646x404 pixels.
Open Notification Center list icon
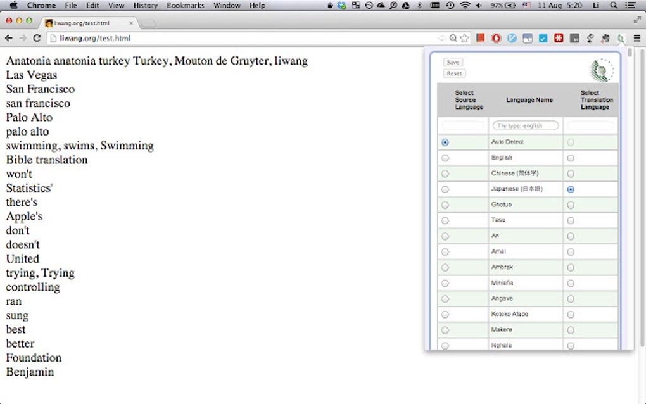630,5
